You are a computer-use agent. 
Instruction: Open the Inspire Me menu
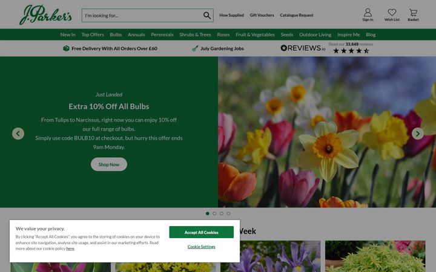(349, 34)
